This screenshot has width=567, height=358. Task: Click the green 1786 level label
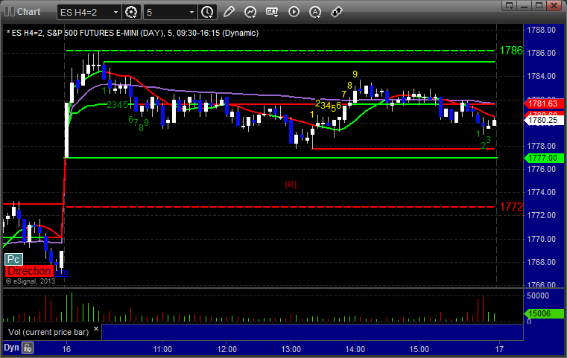tap(511, 51)
